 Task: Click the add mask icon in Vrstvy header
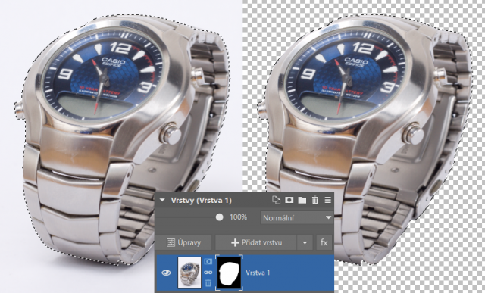[289, 201]
